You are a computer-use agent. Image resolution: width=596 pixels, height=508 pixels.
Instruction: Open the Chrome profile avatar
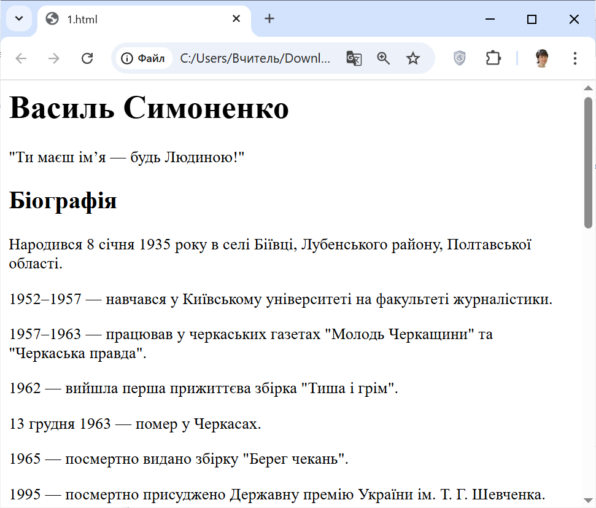541,58
